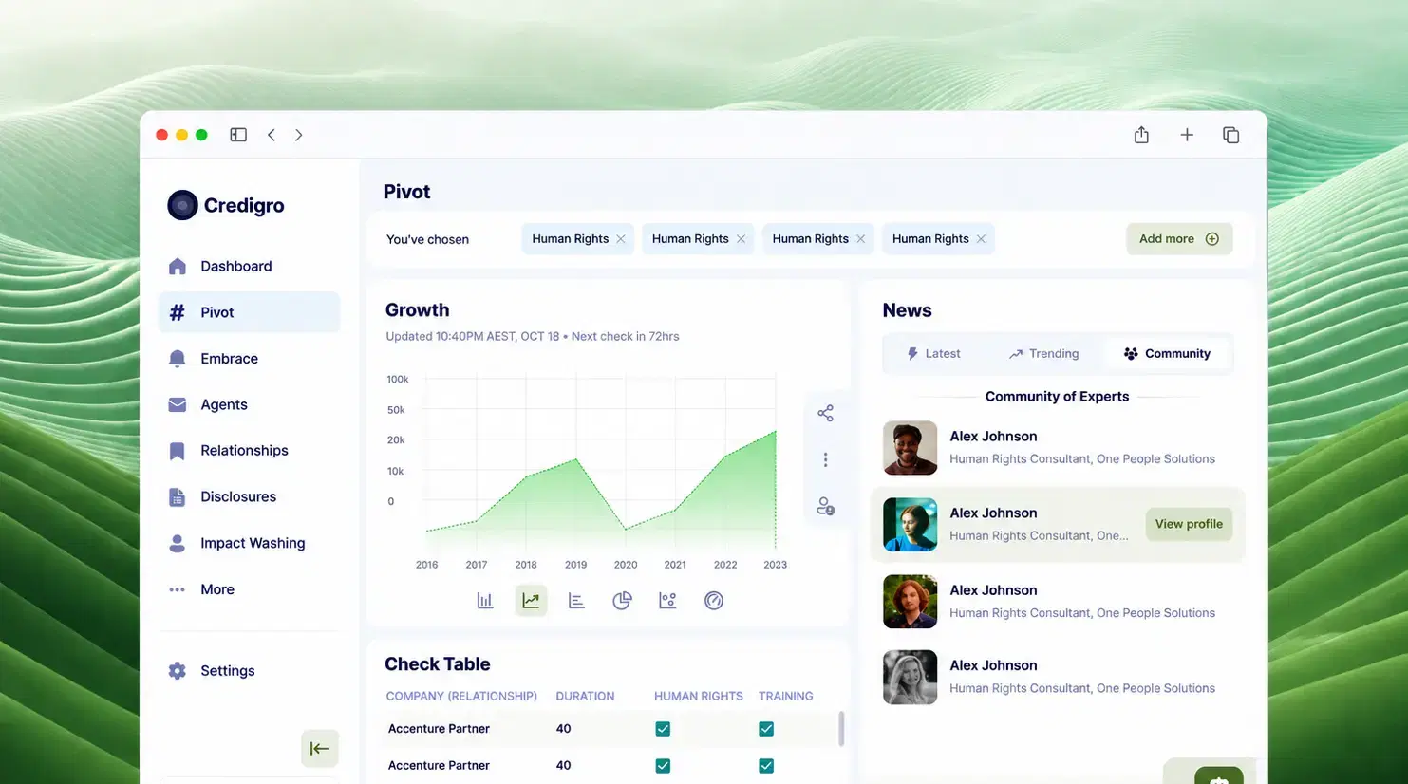Viewport: 1408px width, 784px height.
Task: Toggle Training checkbox in first Accenture row
Action: click(x=766, y=729)
